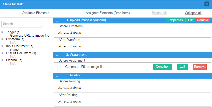Toggle the OutPut Document (s) tree node icon
The image size is (212, 107).
(2, 53)
